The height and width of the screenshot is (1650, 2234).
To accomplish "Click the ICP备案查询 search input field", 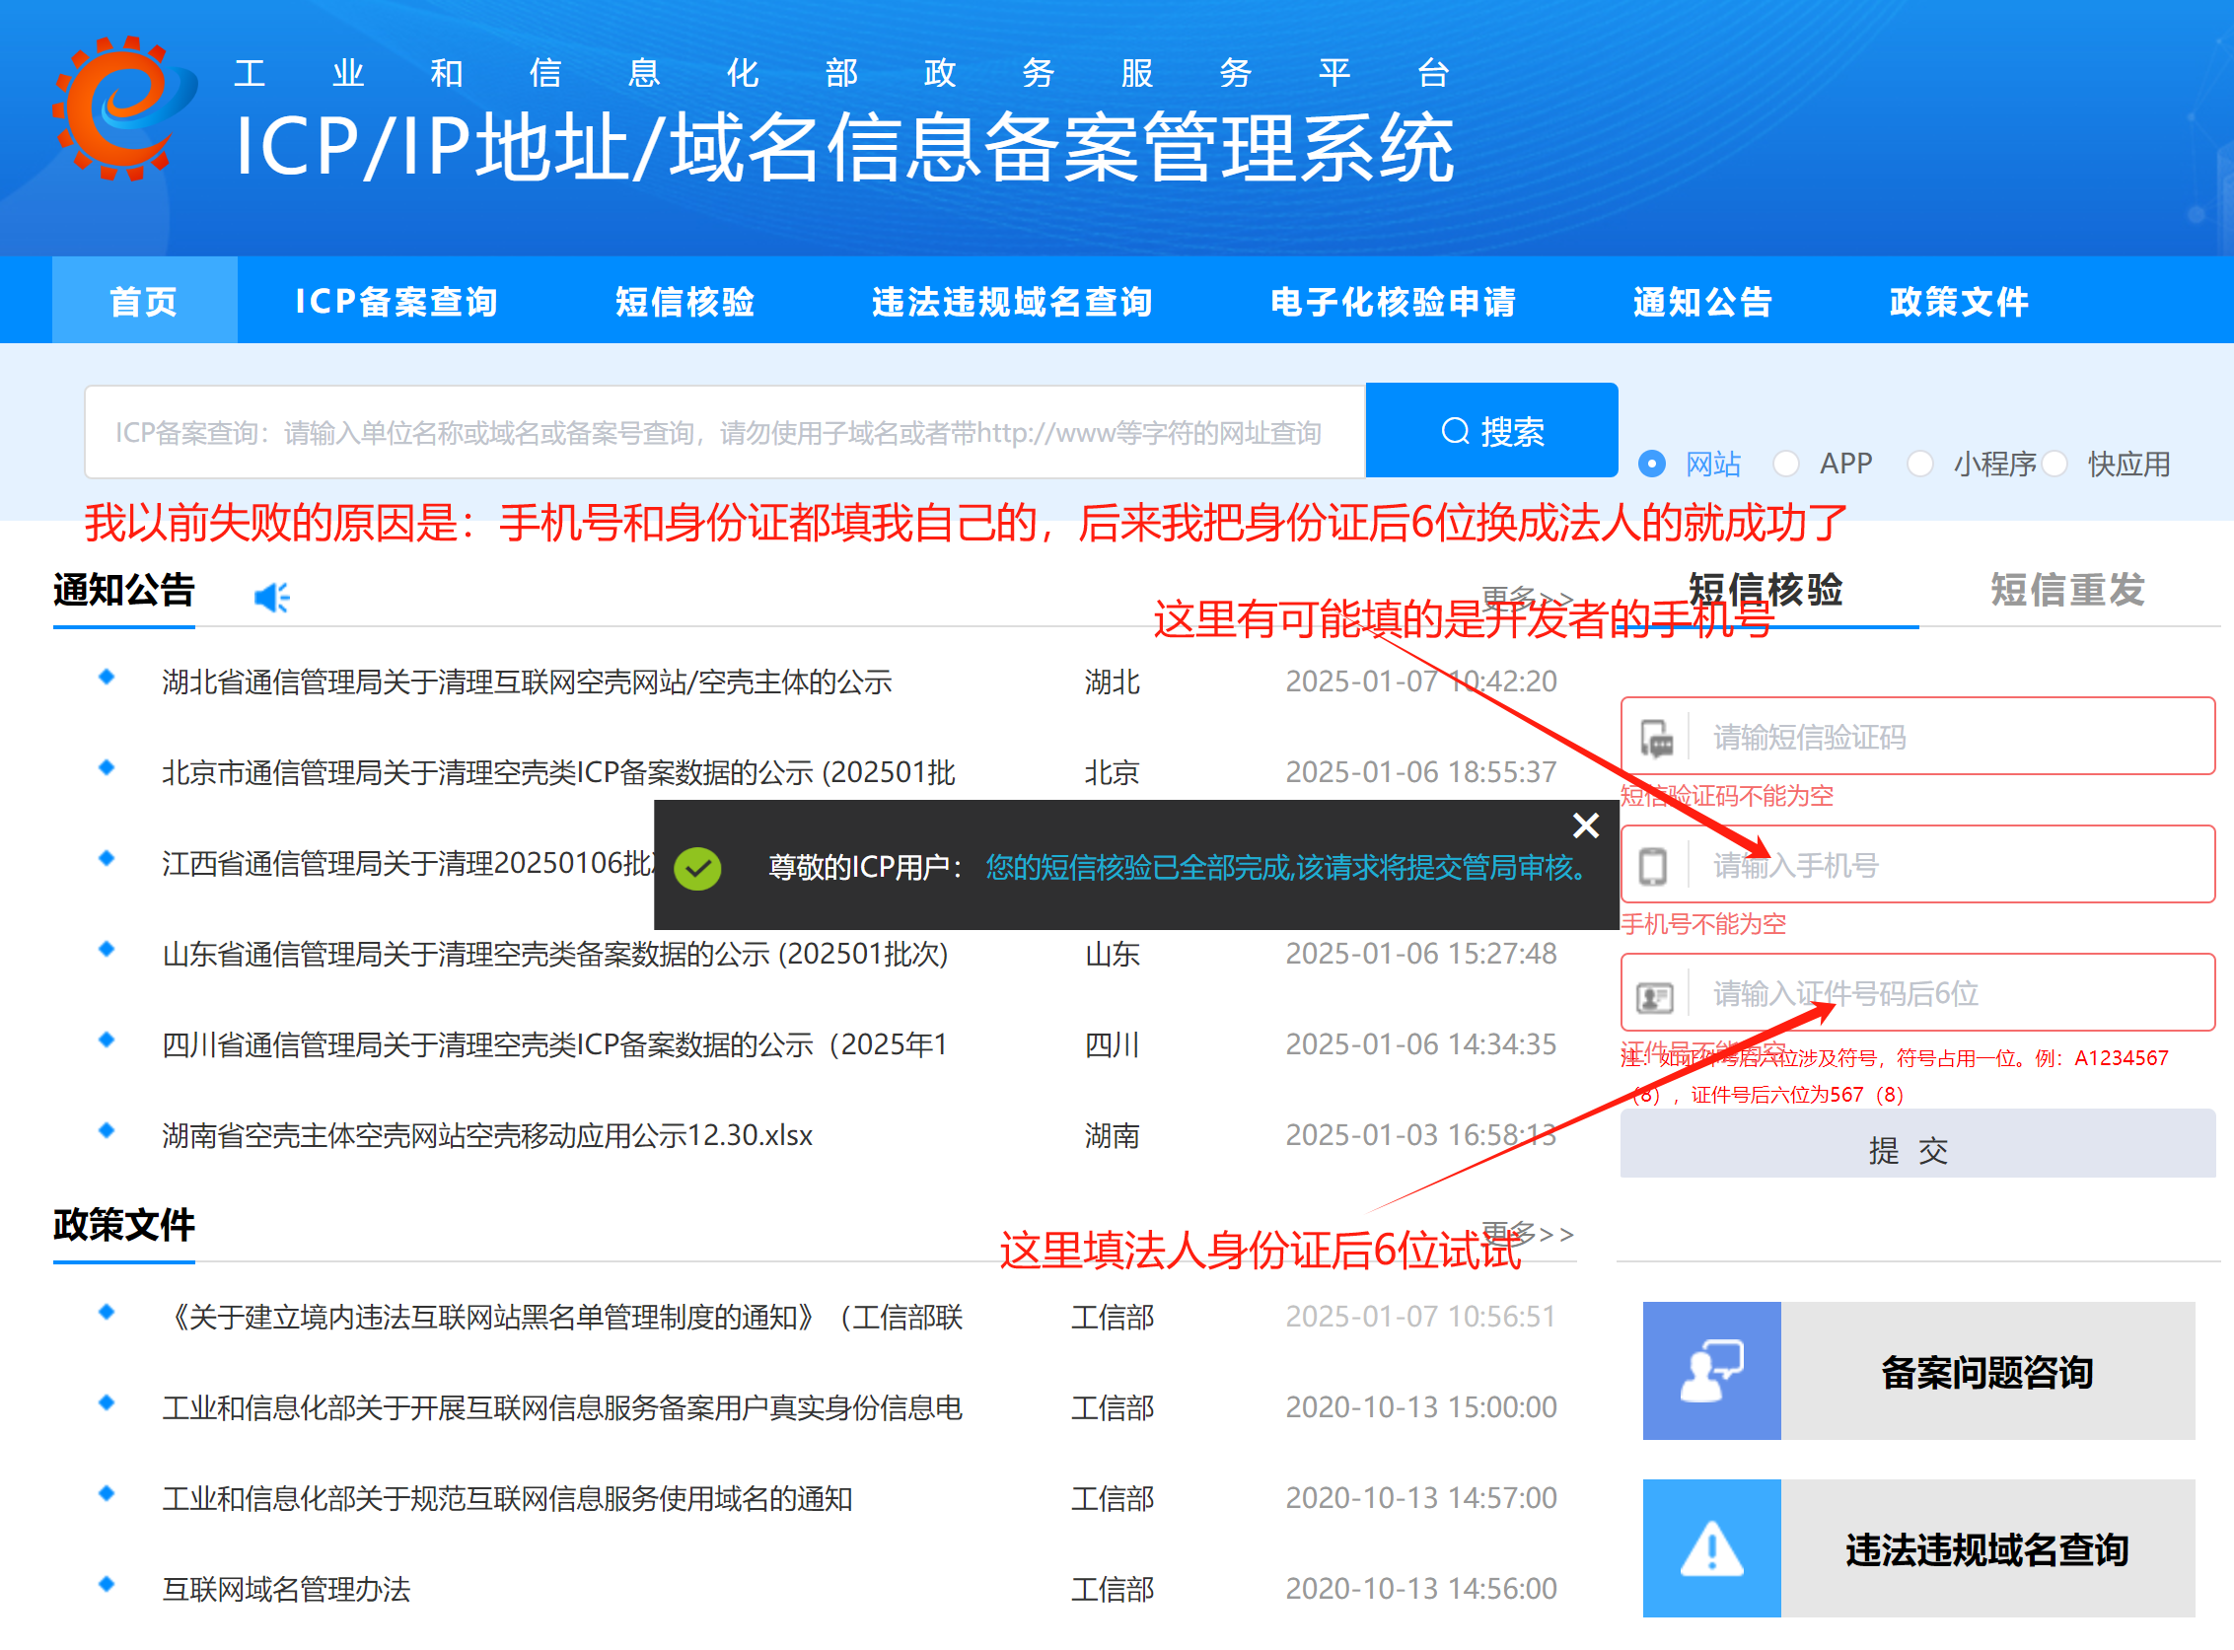I will (x=724, y=431).
